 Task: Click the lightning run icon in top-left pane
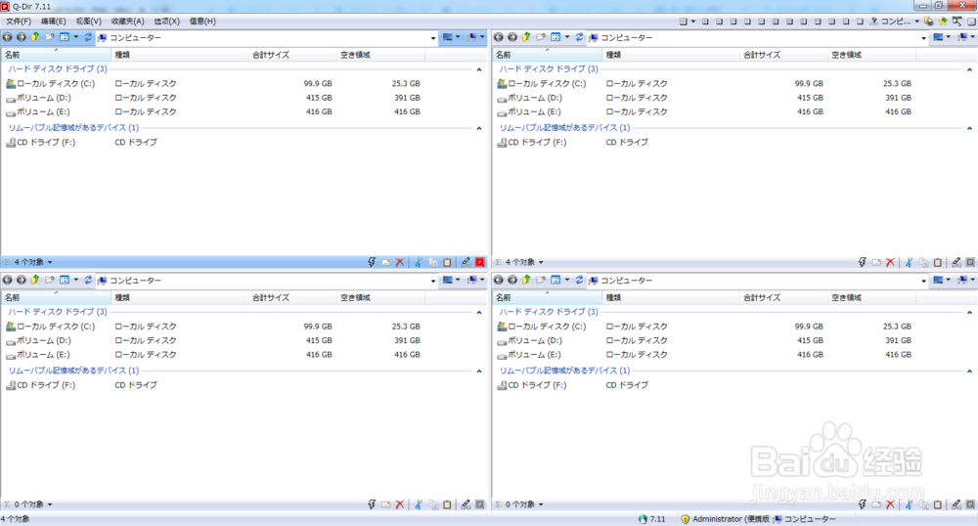point(372,262)
